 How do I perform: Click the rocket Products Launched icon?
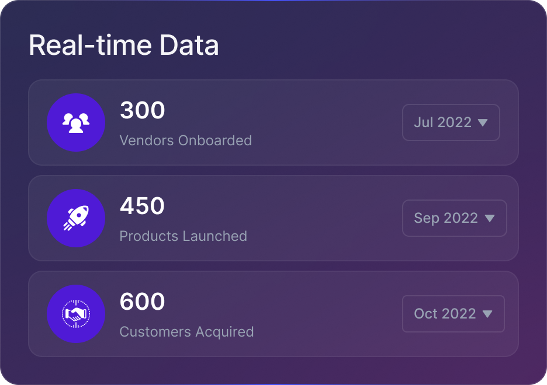(x=76, y=218)
